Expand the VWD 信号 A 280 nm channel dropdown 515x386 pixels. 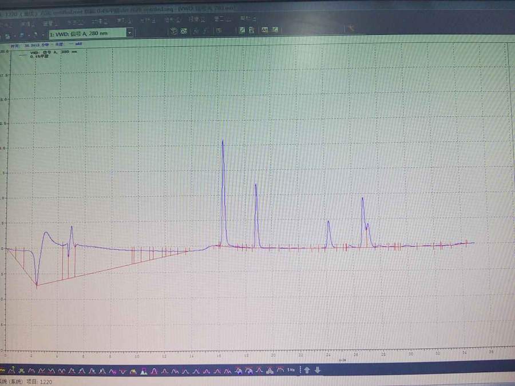(130, 33)
